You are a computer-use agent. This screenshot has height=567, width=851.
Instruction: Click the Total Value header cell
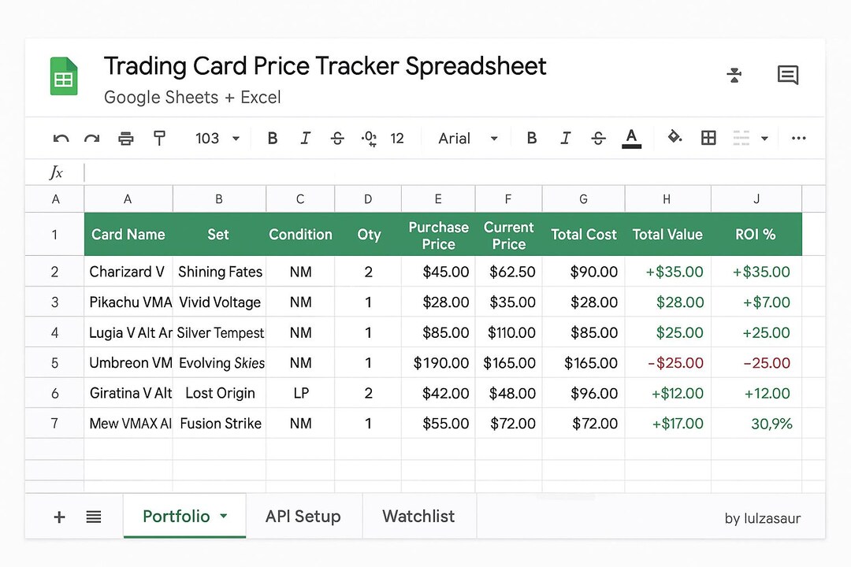tap(667, 235)
